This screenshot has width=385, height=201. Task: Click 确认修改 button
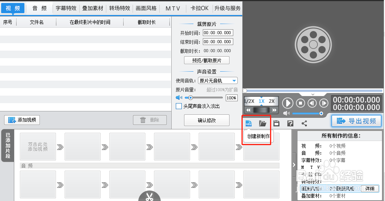point(207,120)
